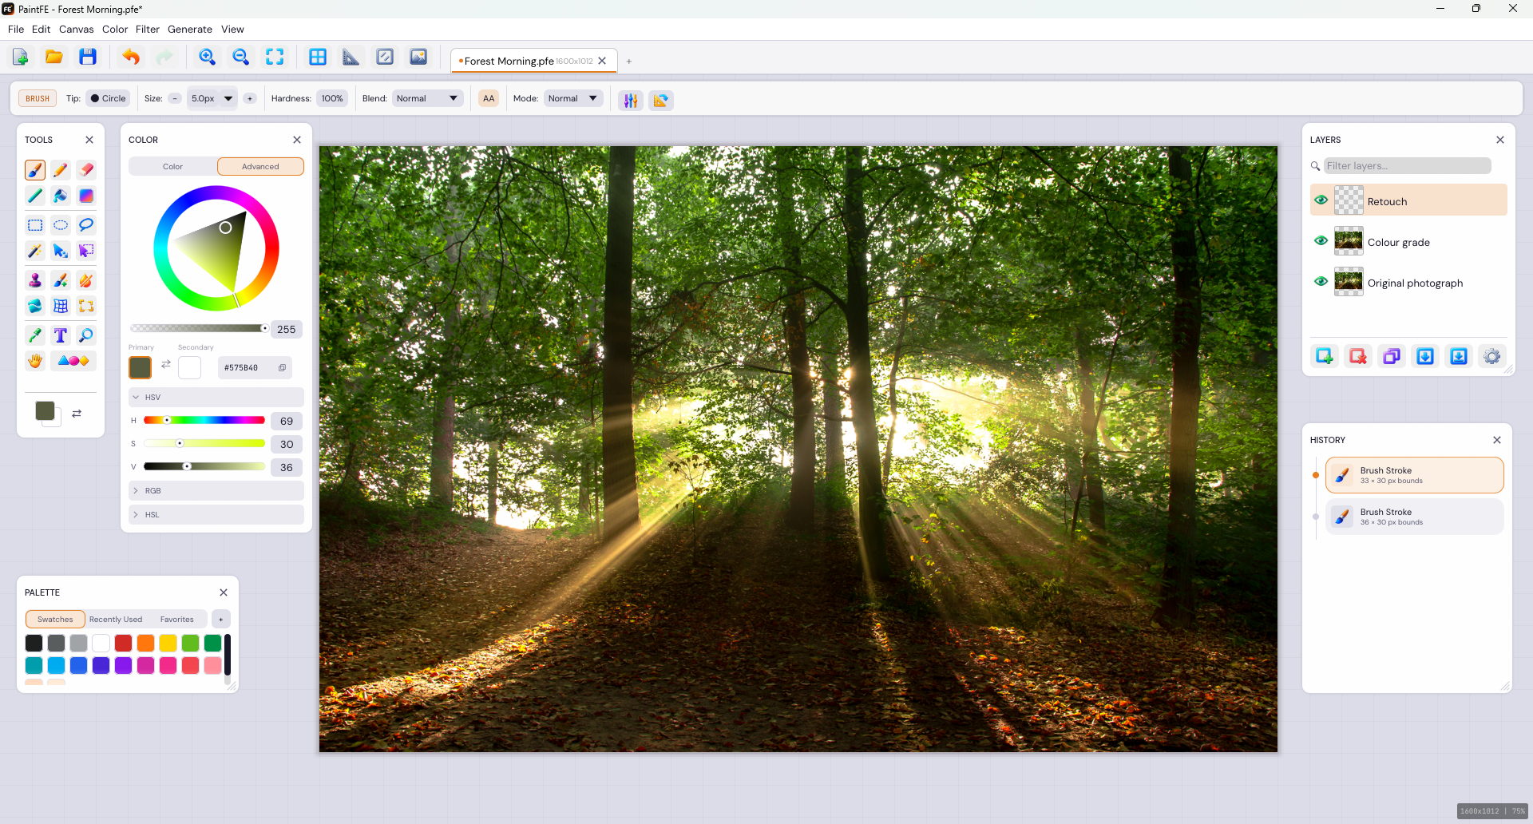
Task: Open the Canvas menu
Action: [77, 30]
